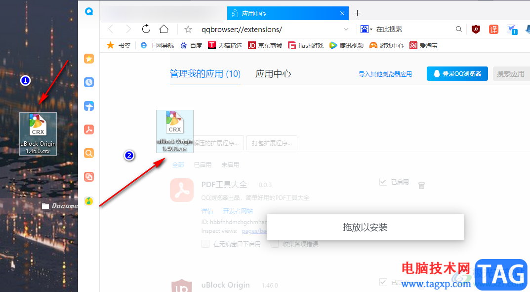Open 详情 link for PDF工具大全
The image size is (530, 292).
207,211
